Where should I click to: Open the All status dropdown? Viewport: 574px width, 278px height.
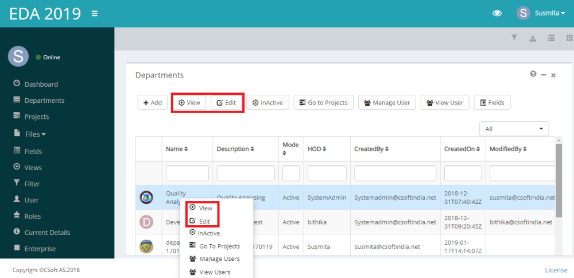514,129
